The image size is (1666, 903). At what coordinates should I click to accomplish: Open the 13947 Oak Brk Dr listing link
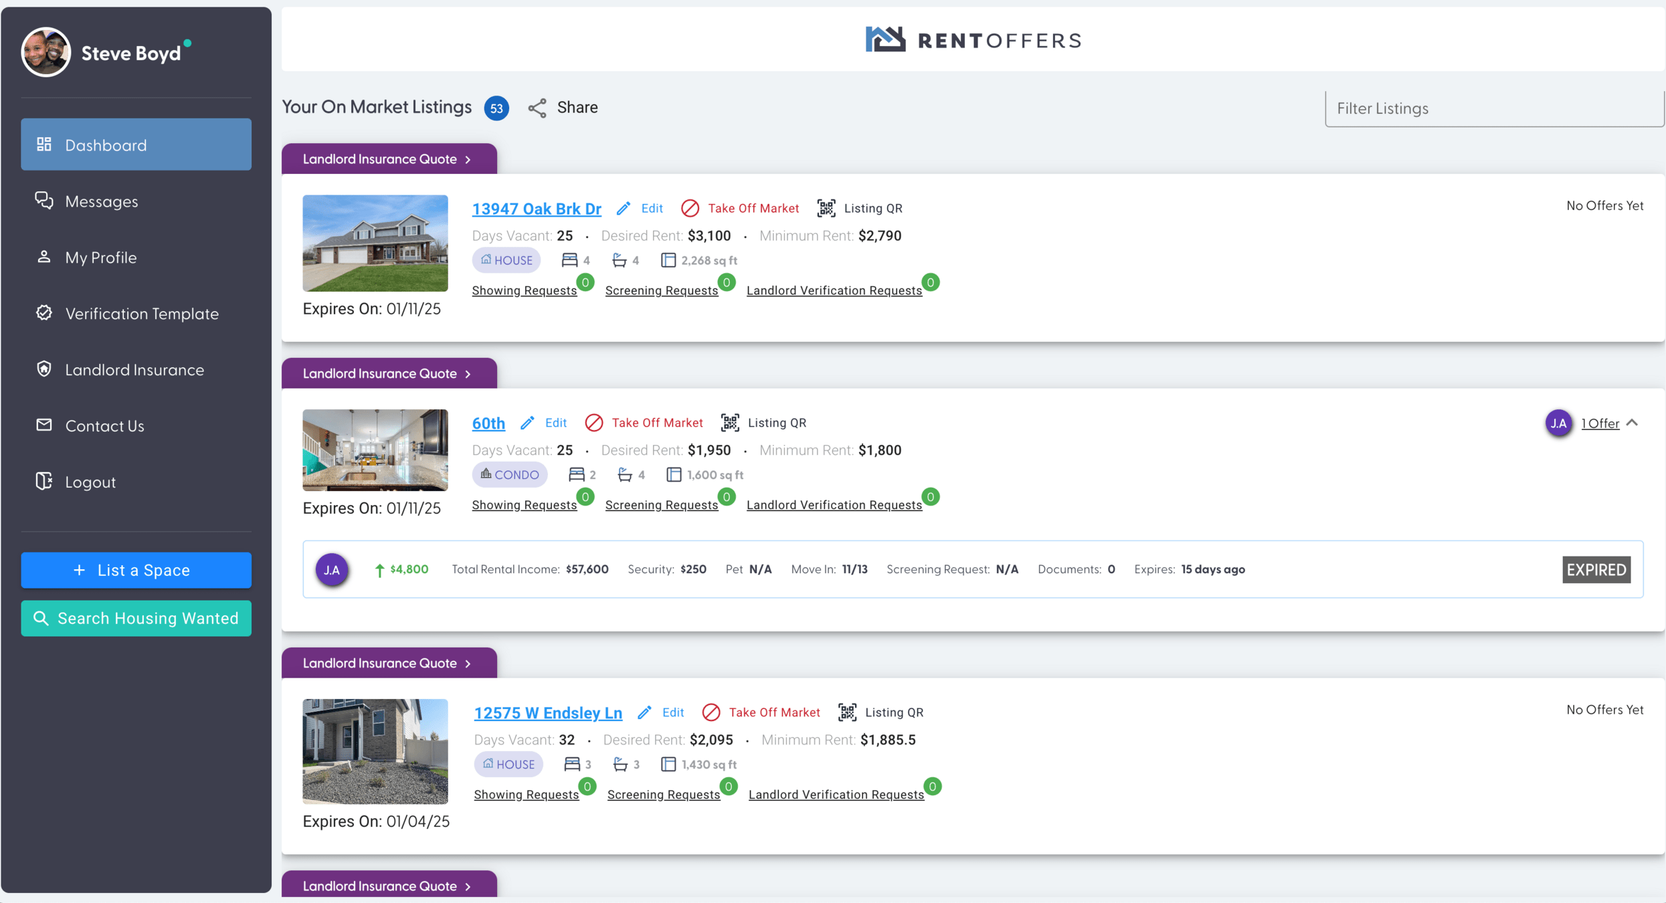click(536, 209)
